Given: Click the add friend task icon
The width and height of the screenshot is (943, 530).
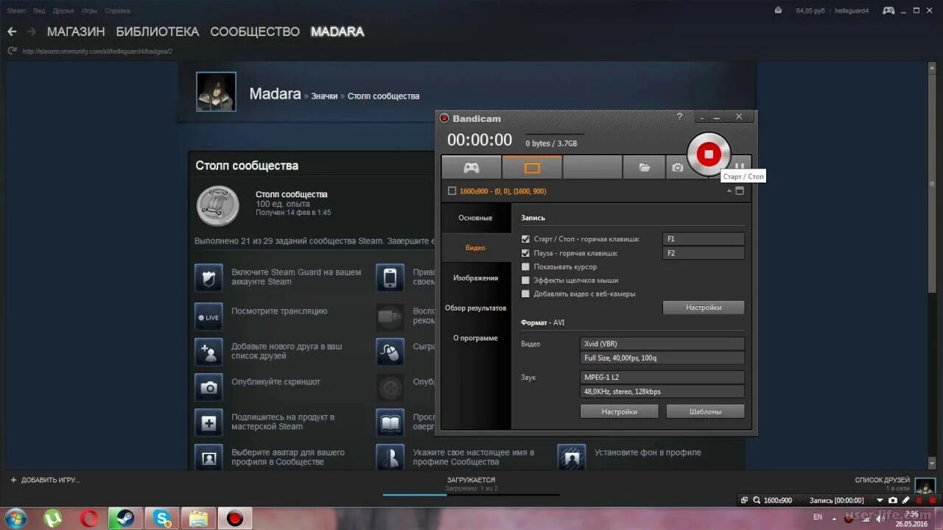Looking at the screenshot, I should (208, 352).
